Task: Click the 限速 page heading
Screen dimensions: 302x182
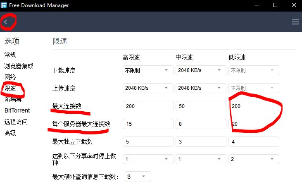Action: [x=60, y=41]
